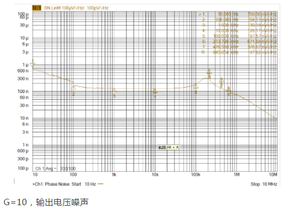Select marker 3 triangle at 1k
The height and width of the screenshot is (211, 284).
coord(114,90)
